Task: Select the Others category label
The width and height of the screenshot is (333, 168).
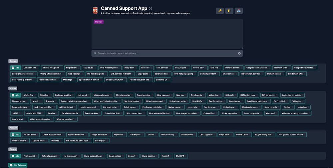Action: pos(13,149)
